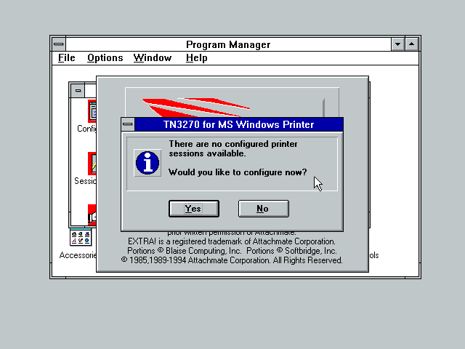465x349 pixels.
Task: Click Yes to configure printer sessions
Action: [194, 209]
